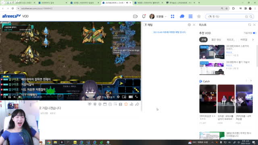Viewport: 258px width, 145px height.
Task: Toggle the autoplay switch beside 추천 VOD
Action: pyautogui.click(x=254, y=33)
